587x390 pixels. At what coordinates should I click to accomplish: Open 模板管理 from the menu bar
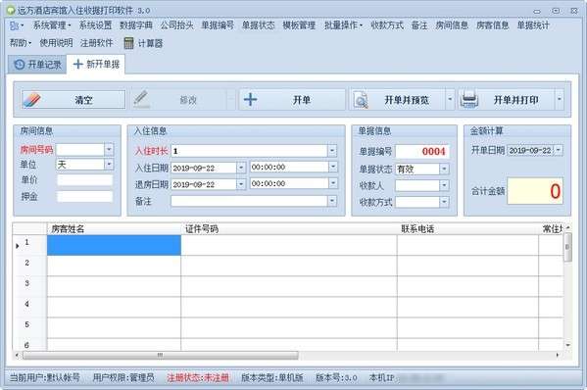point(299,25)
